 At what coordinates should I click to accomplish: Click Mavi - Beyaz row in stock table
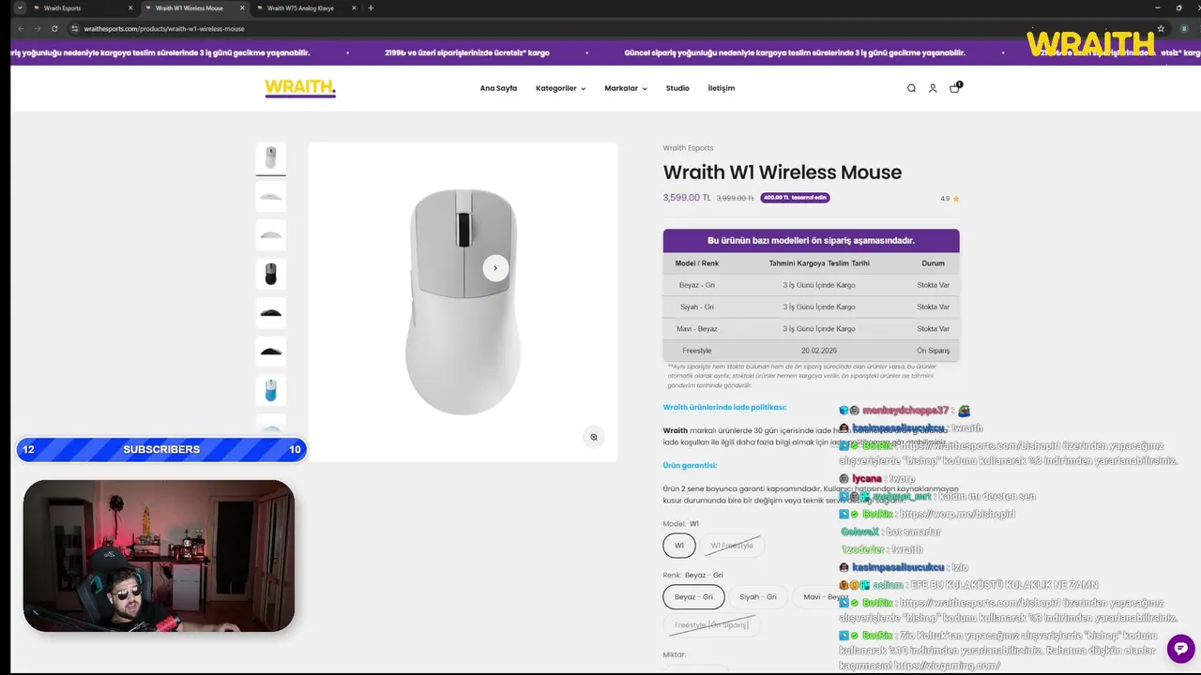pos(811,329)
